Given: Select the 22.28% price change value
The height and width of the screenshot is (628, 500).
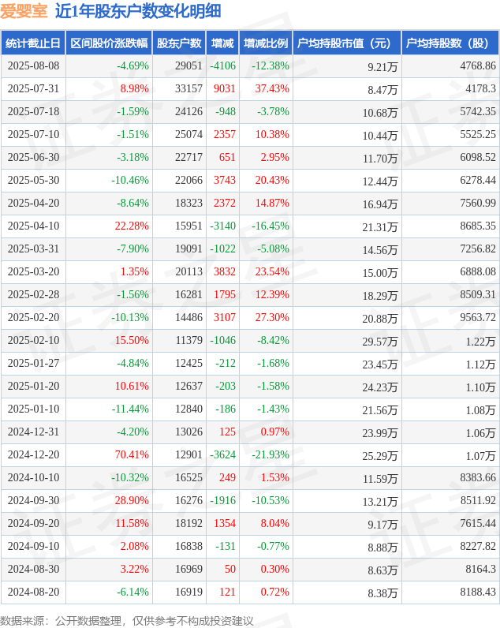Looking at the screenshot, I should click(x=132, y=226).
